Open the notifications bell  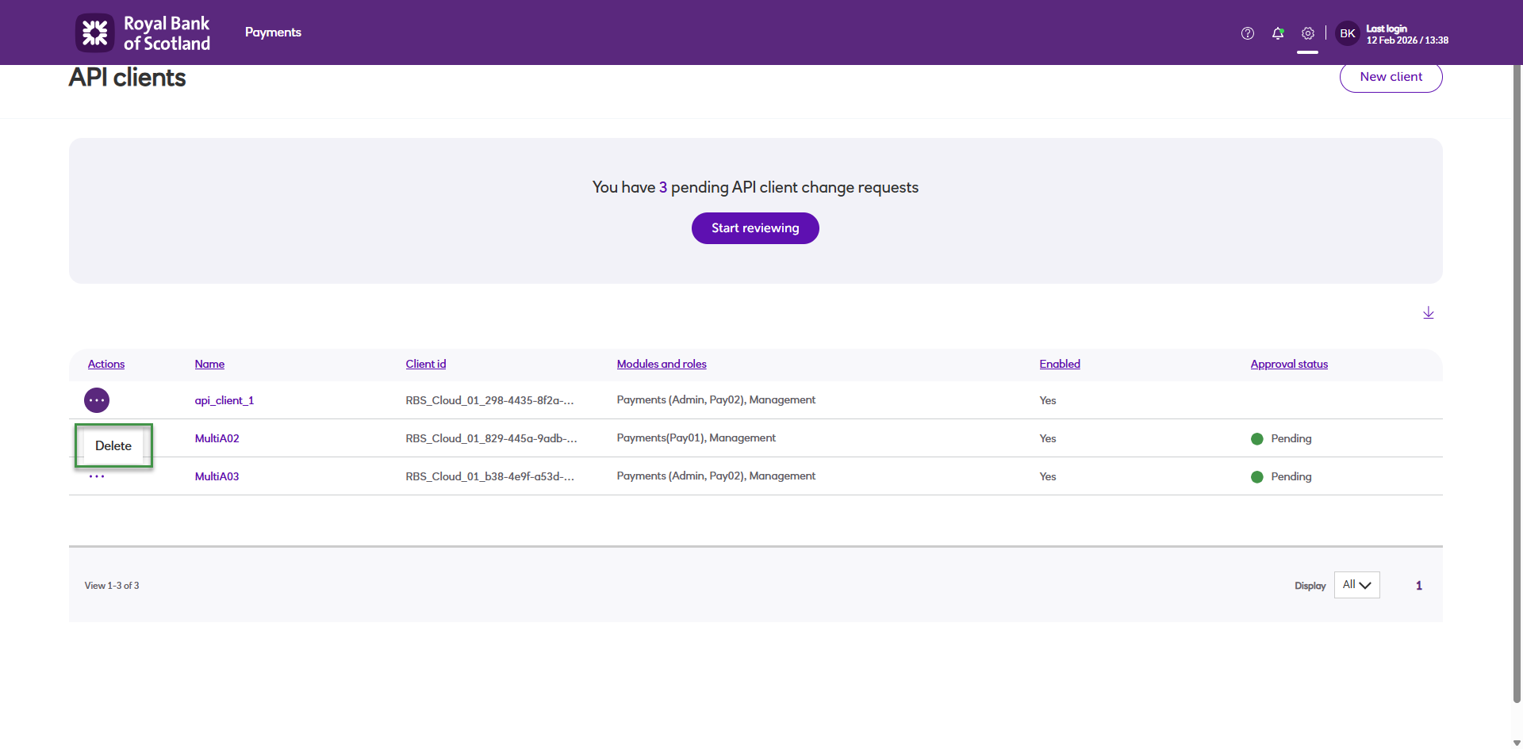(x=1278, y=33)
